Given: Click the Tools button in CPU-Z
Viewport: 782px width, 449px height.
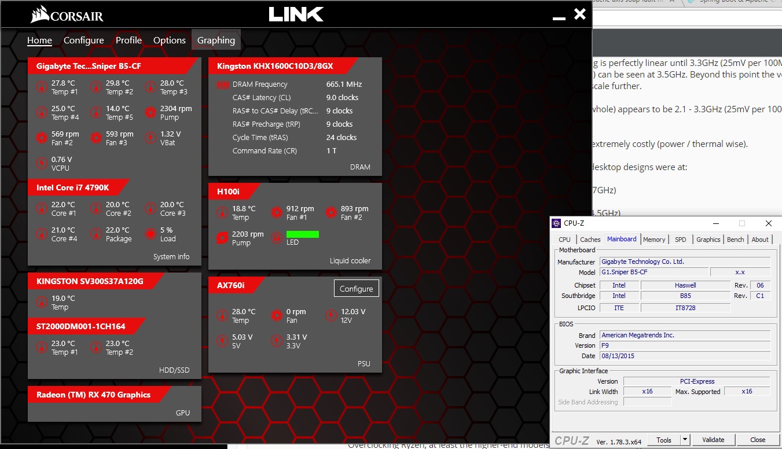Looking at the screenshot, I should tap(663, 440).
